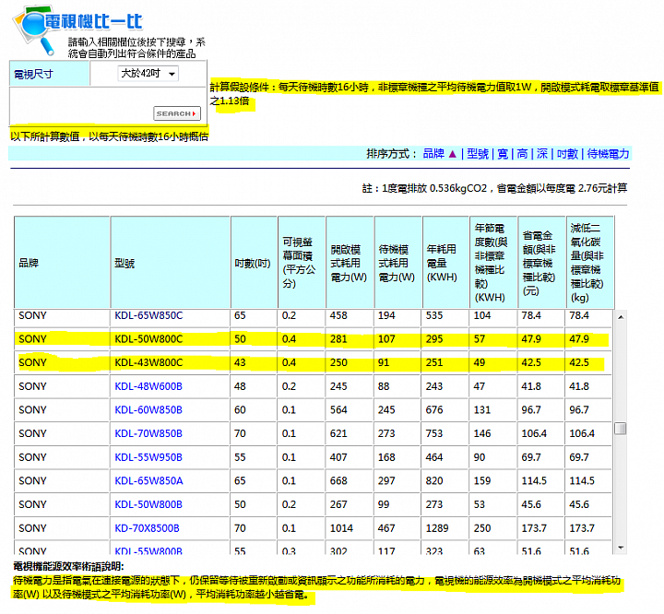Open KDL-60W850B model link
Viewport: 664px width, 614px height.
[148, 410]
